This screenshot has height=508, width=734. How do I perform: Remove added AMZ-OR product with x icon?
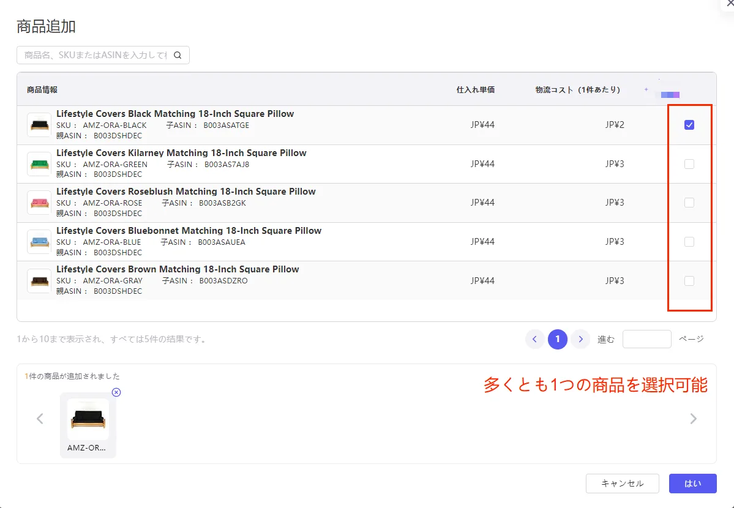[x=116, y=392]
